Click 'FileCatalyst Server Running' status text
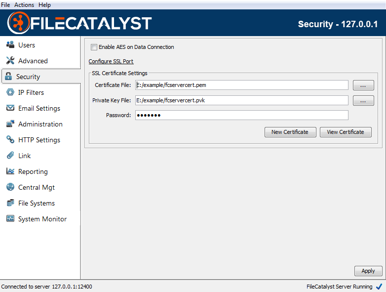 (x=340, y=287)
